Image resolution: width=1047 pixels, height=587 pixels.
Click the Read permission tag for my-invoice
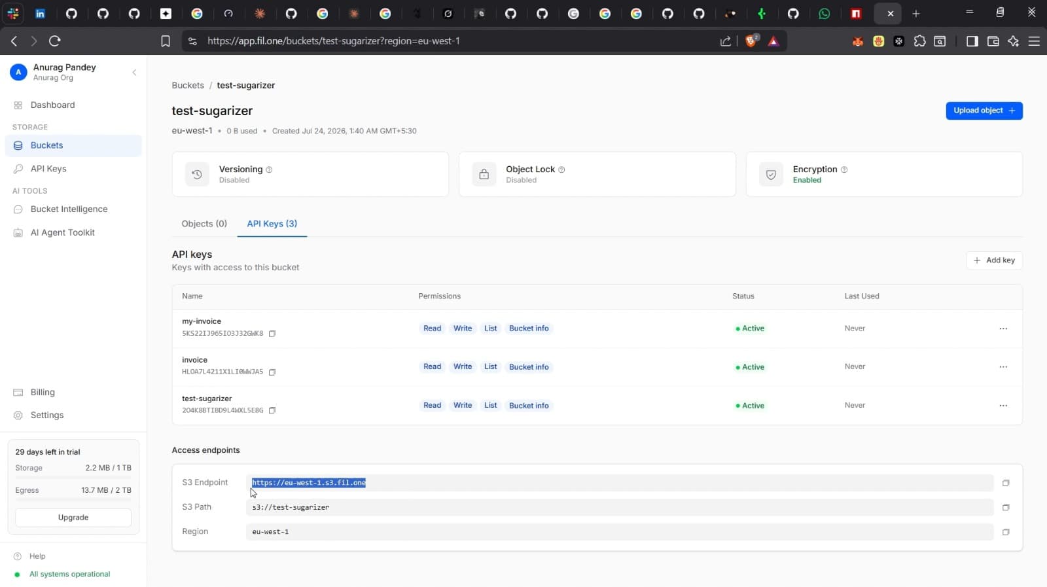point(432,329)
